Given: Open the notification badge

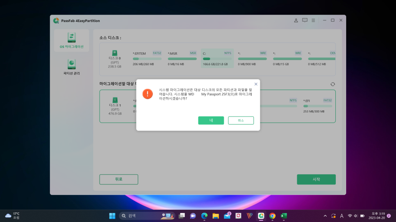Looking at the screenshot, I should click(389, 216).
